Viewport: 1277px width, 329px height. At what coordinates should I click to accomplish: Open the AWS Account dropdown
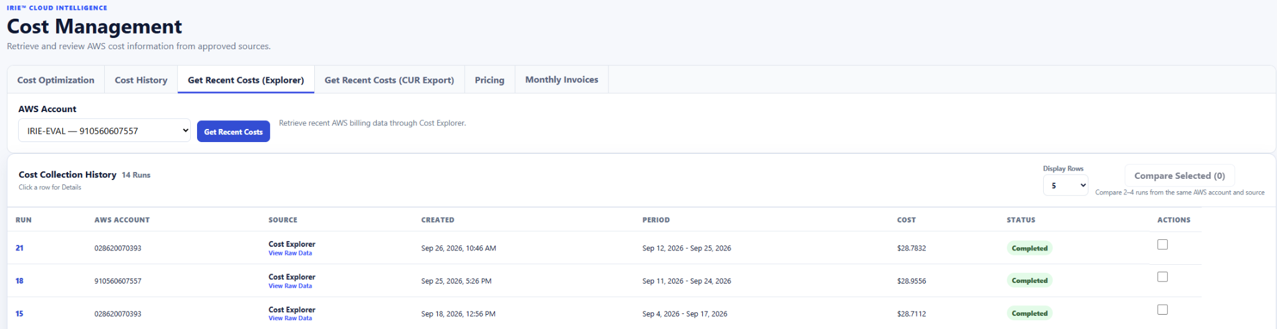[104, 131]
